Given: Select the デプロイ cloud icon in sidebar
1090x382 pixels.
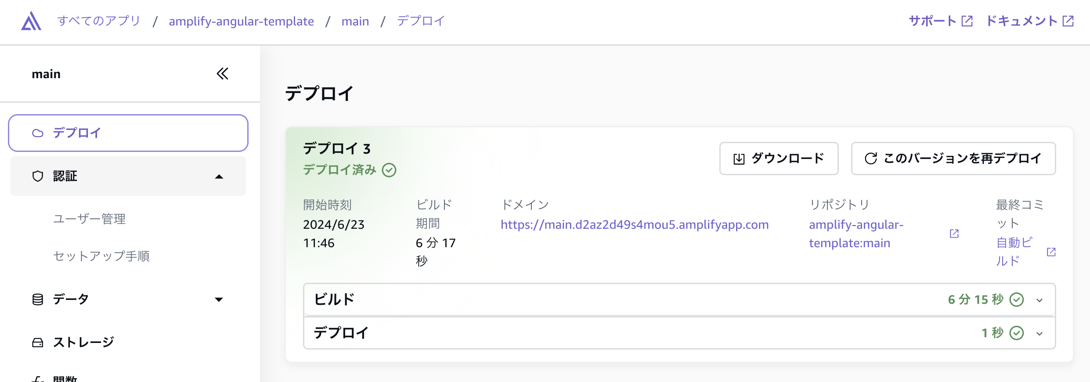Looking at the screenshot, I should [38, 132].
